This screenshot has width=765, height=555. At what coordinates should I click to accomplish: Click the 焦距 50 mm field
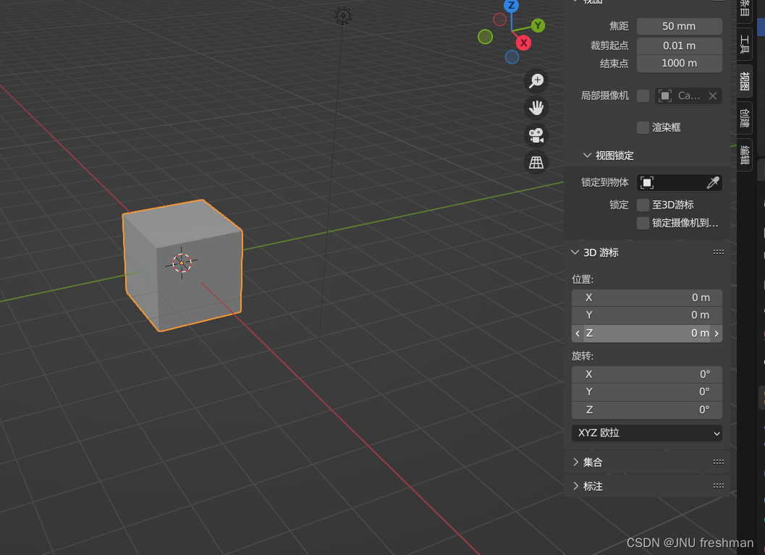tap(679, 26)
